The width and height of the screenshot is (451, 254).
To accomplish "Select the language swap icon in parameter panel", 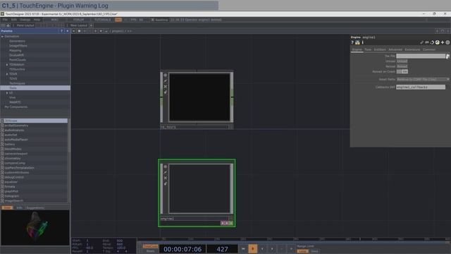I will [x=432, y=42].
